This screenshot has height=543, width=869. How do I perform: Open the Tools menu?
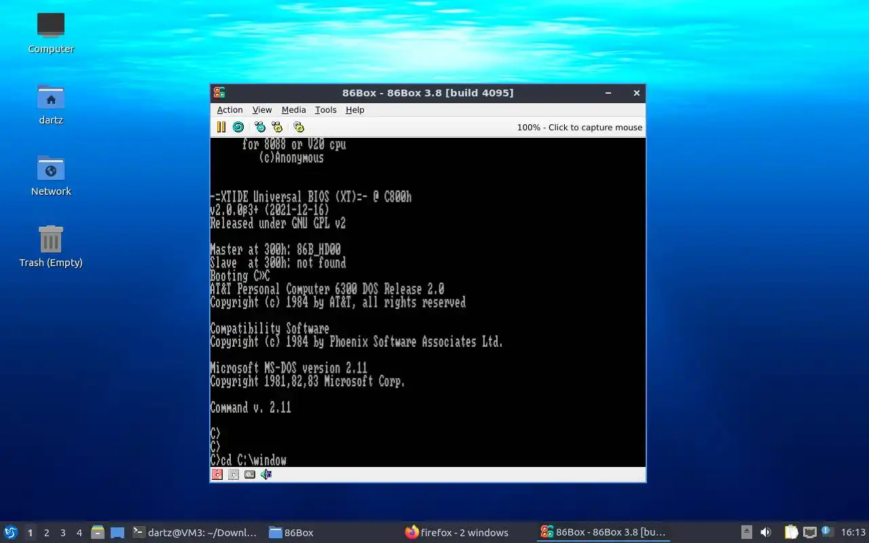326,110
